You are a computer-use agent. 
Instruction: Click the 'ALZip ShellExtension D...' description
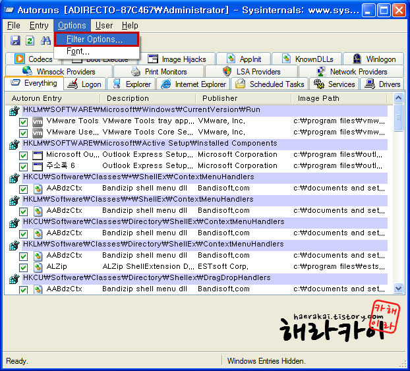148,266
